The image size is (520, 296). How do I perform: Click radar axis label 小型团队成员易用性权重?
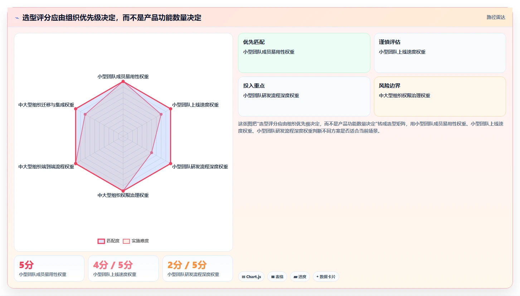(x=123, y=77)
